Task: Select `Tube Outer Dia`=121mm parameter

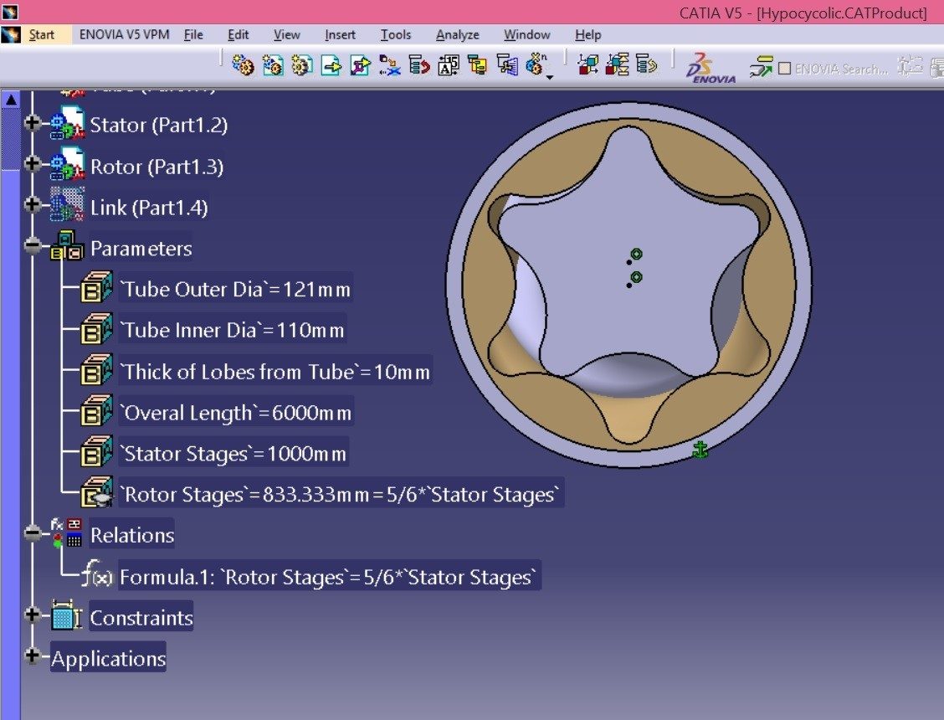Action: (x=235, y=290)
